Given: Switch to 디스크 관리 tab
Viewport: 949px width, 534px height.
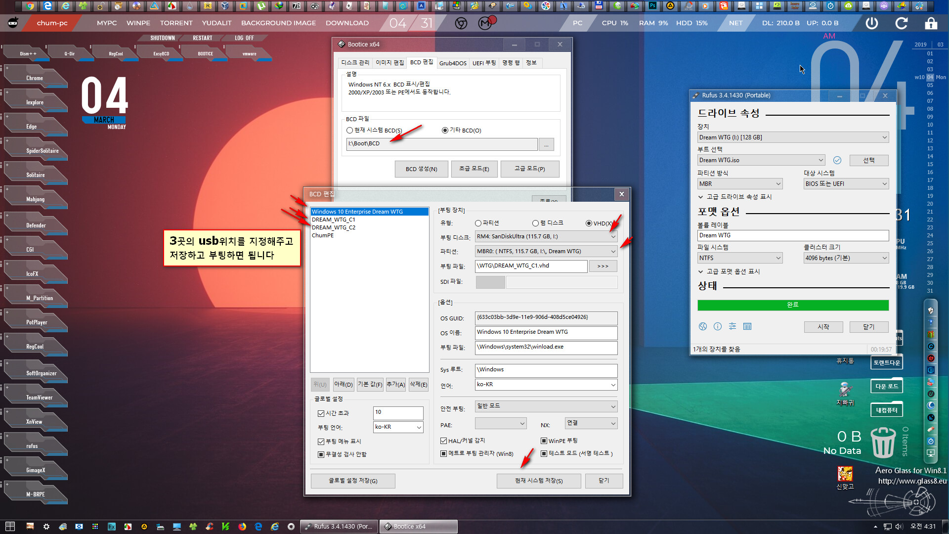Looking at the screenshot, I should (355, 63).
